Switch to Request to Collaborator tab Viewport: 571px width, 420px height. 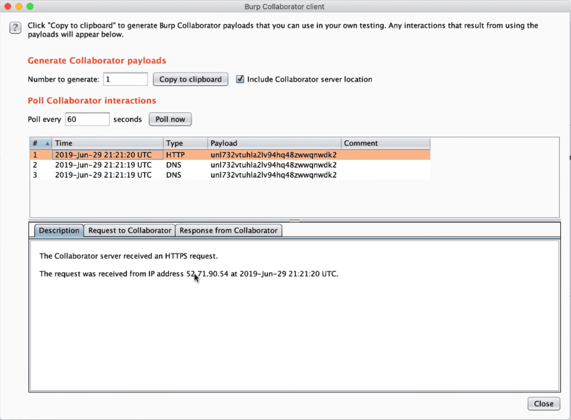click(129, 230)
